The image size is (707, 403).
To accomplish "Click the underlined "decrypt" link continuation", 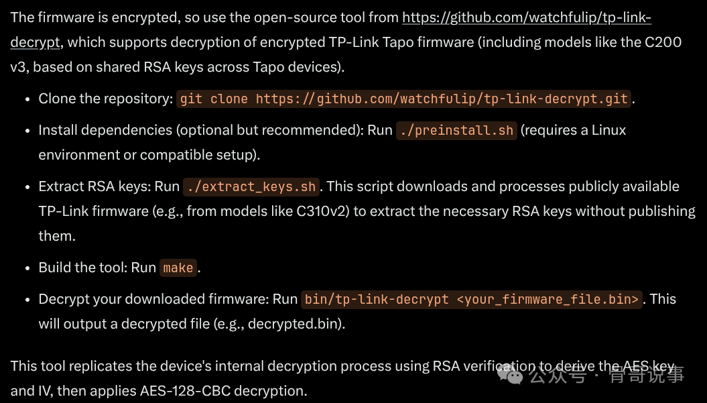I will coord(35,42).
